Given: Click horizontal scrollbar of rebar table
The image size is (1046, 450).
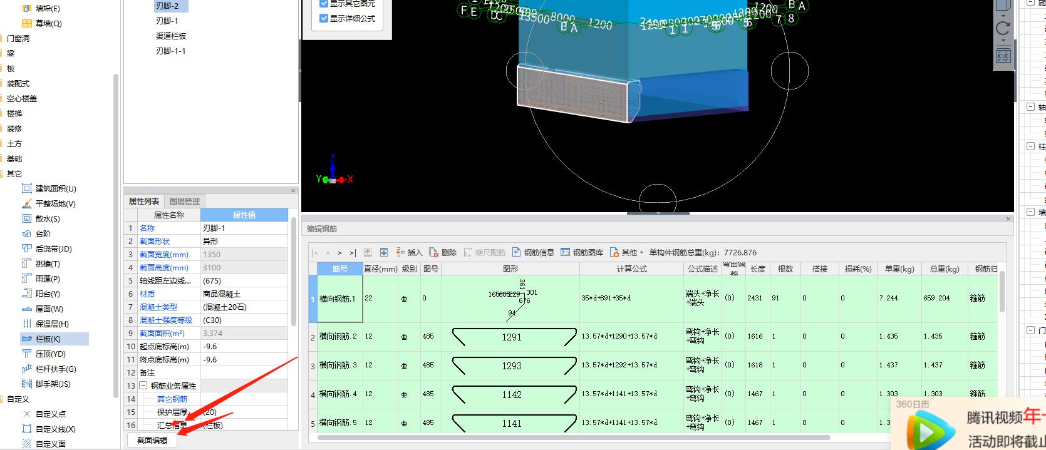Looking at the screenshot, I should (x=574, y=437).
